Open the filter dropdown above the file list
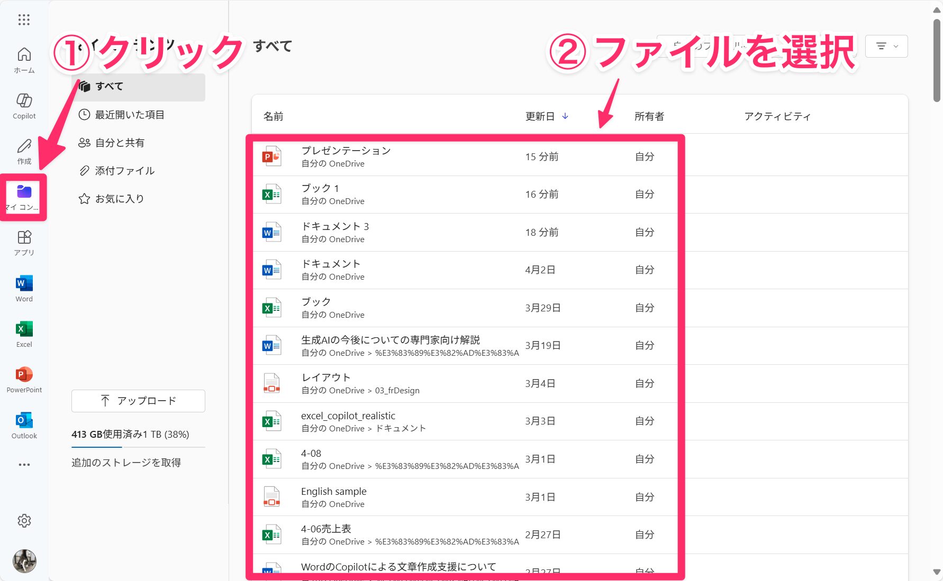 pos(886,46)
